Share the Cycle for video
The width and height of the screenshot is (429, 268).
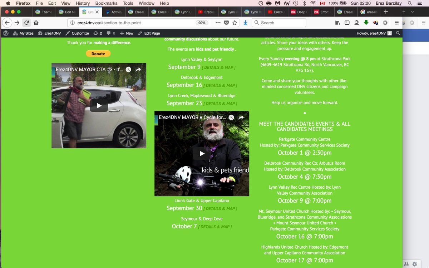click(241, 117)
